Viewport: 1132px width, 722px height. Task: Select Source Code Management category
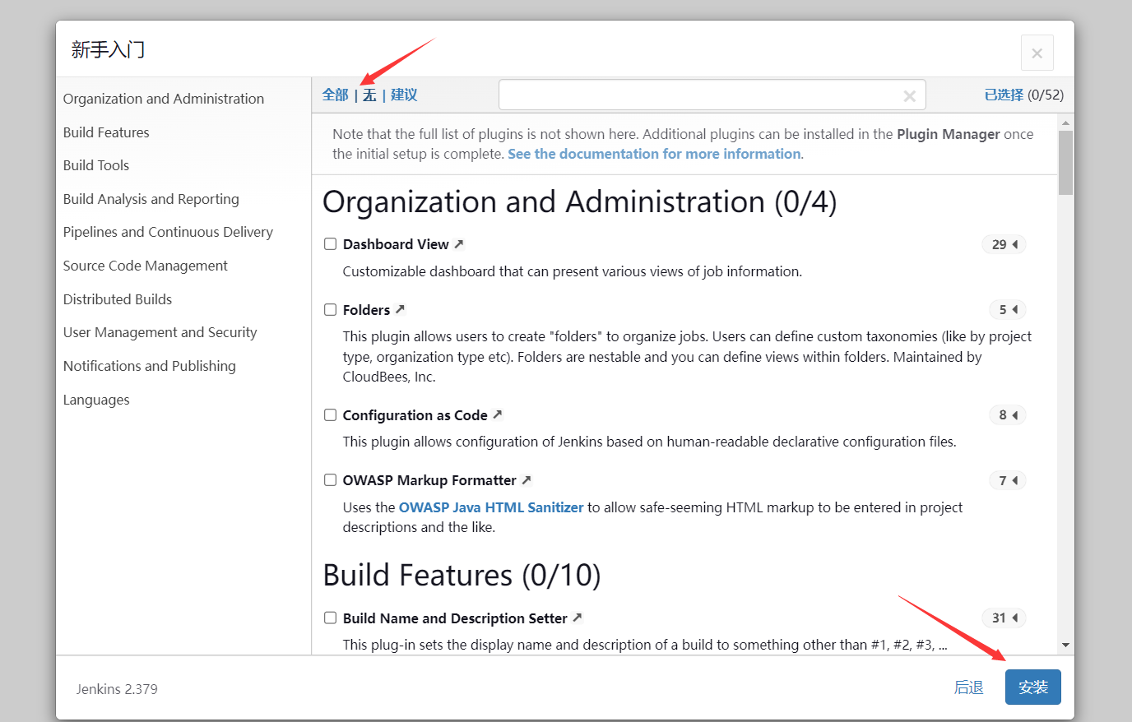(146, 266)
